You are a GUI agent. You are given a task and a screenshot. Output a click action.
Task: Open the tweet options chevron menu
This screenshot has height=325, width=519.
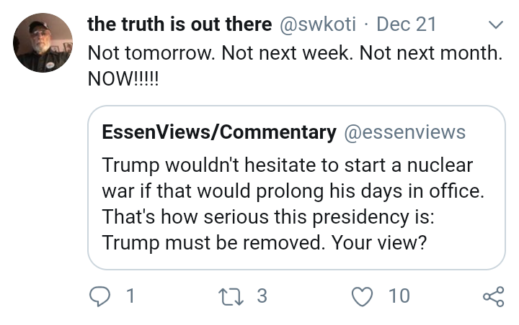click(x=495, y=24)
